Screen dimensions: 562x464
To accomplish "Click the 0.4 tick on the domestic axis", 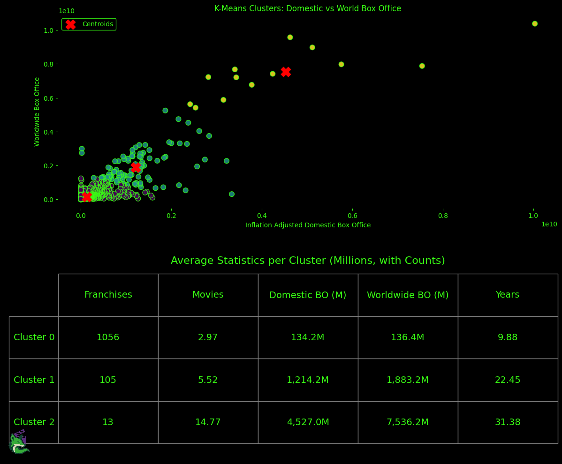I will (262, 216).
